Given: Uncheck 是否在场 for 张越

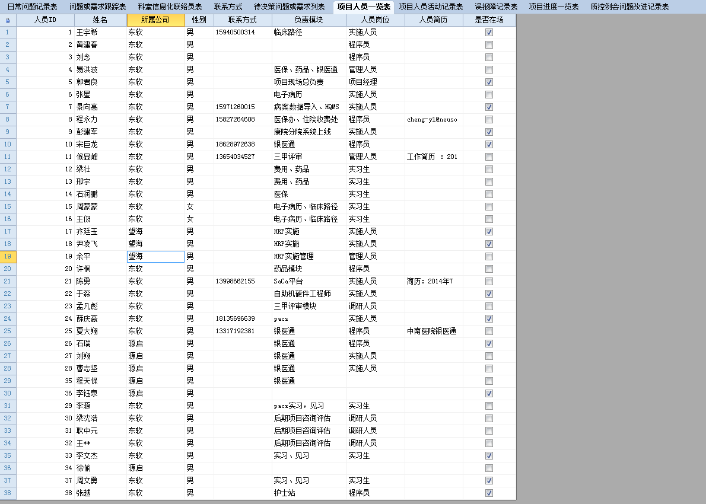Looking at the screenshot, I should [x=489, y=493].
